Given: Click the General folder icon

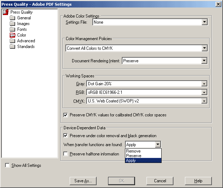Looking at the screenshot, I should (x=12, y=18).
